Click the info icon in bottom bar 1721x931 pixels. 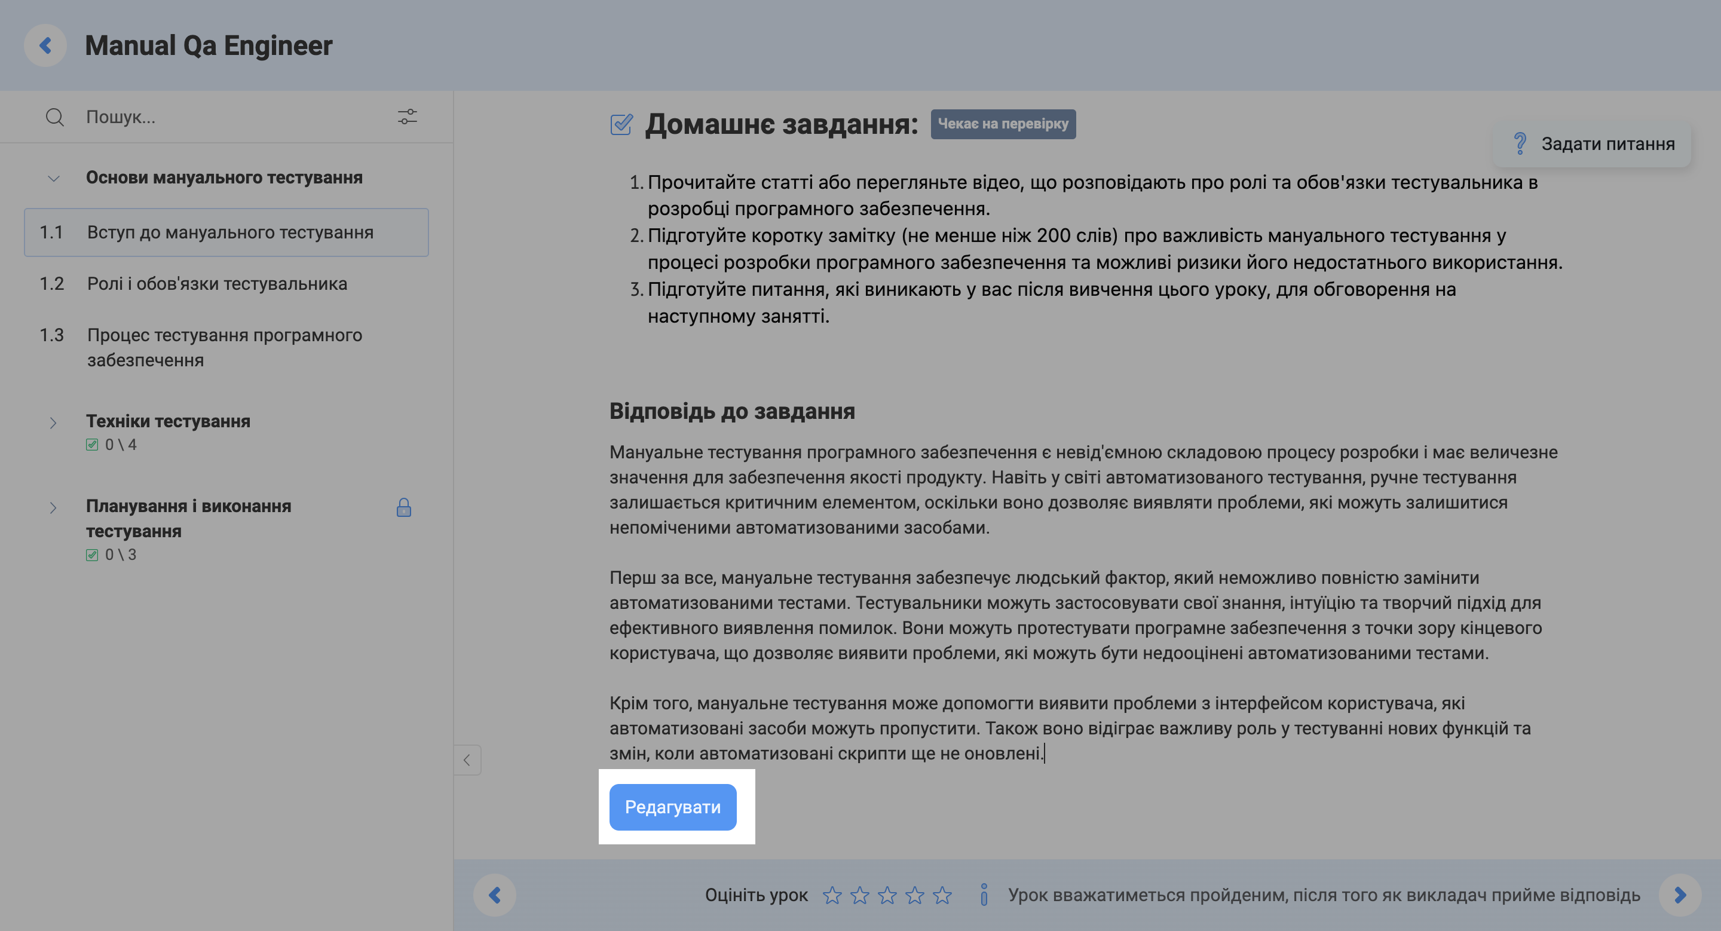[984, 896]
